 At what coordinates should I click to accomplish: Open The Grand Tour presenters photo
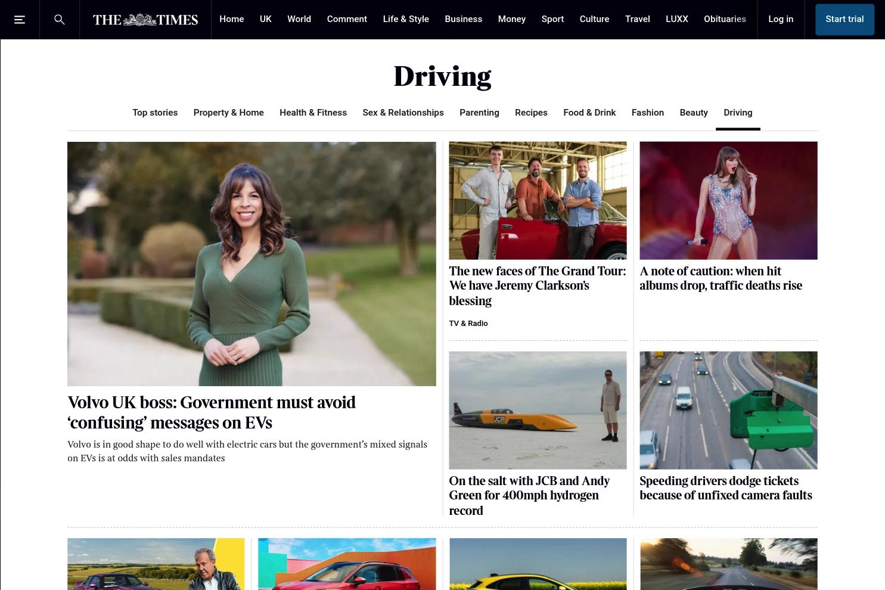coord(538,200)
